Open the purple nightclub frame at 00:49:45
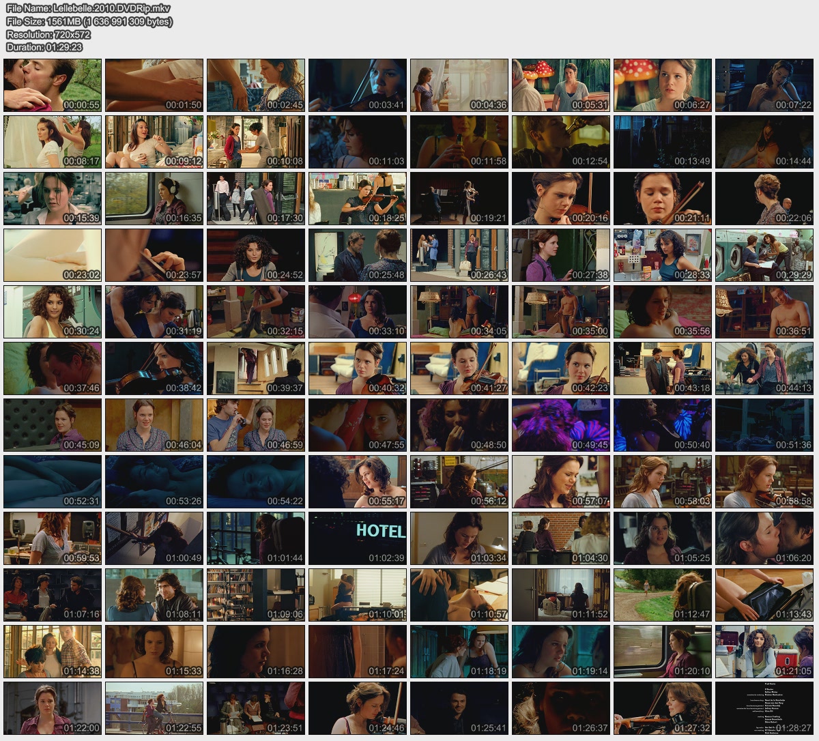Screen dimensions: 819x741 tap(561, 425)
